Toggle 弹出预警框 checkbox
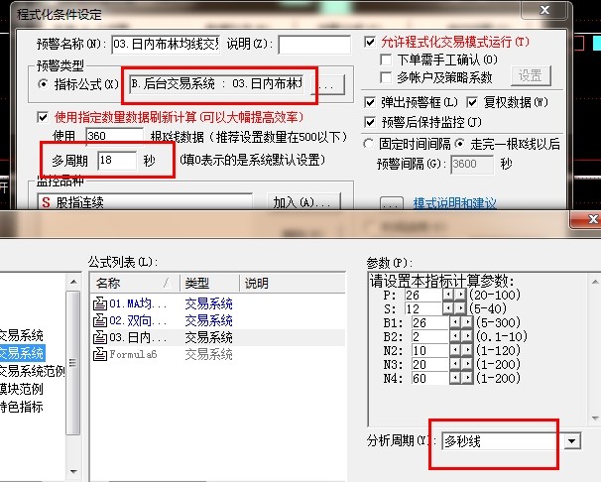The width and height of the screenshot is (601, 482). (x=370, y=103)
